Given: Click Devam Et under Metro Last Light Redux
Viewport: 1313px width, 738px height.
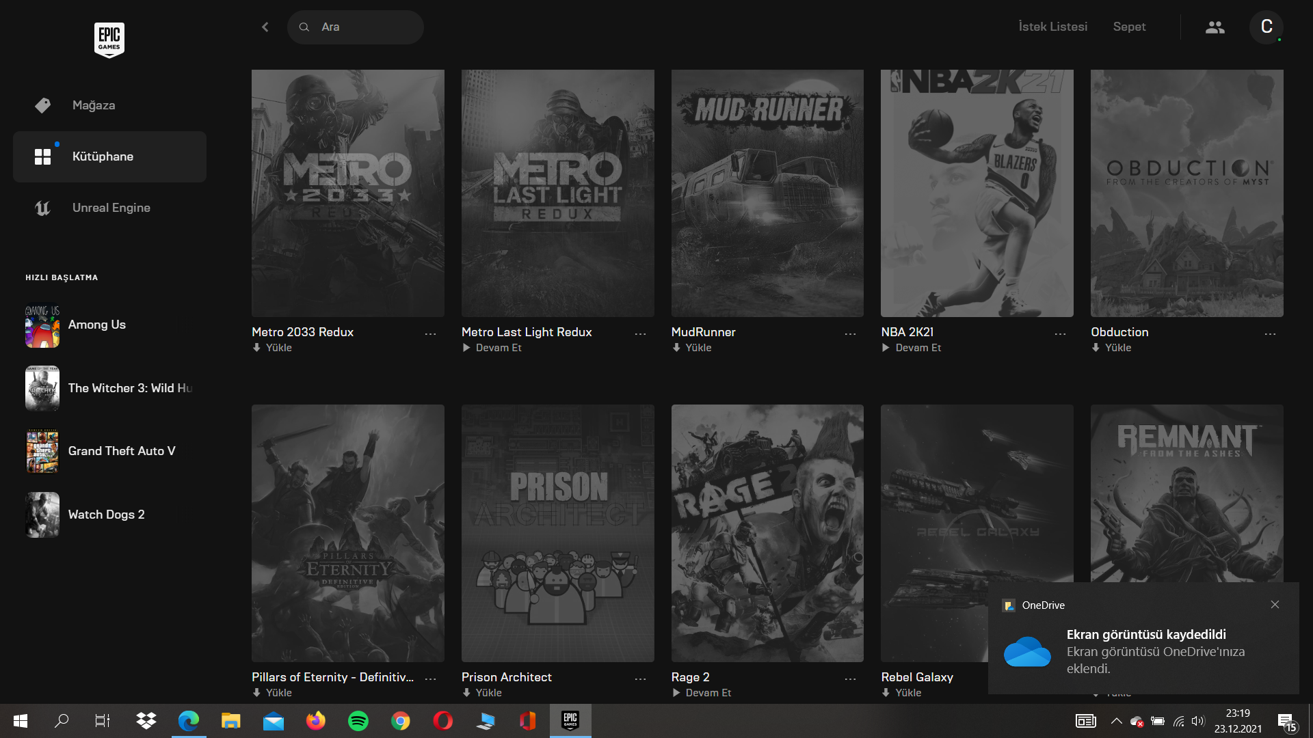Looking at the screenshot, I should pos(498,348).
